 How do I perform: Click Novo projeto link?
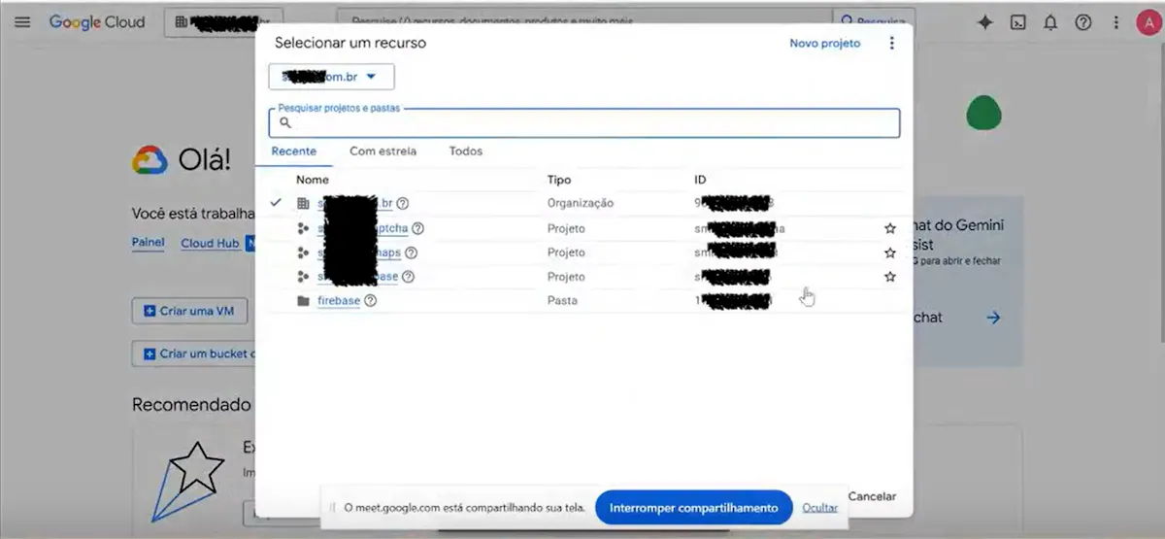pos(825,44)
